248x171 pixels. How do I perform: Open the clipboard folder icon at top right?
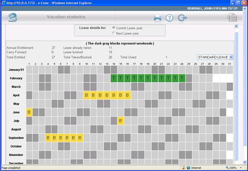pos(232,17)
